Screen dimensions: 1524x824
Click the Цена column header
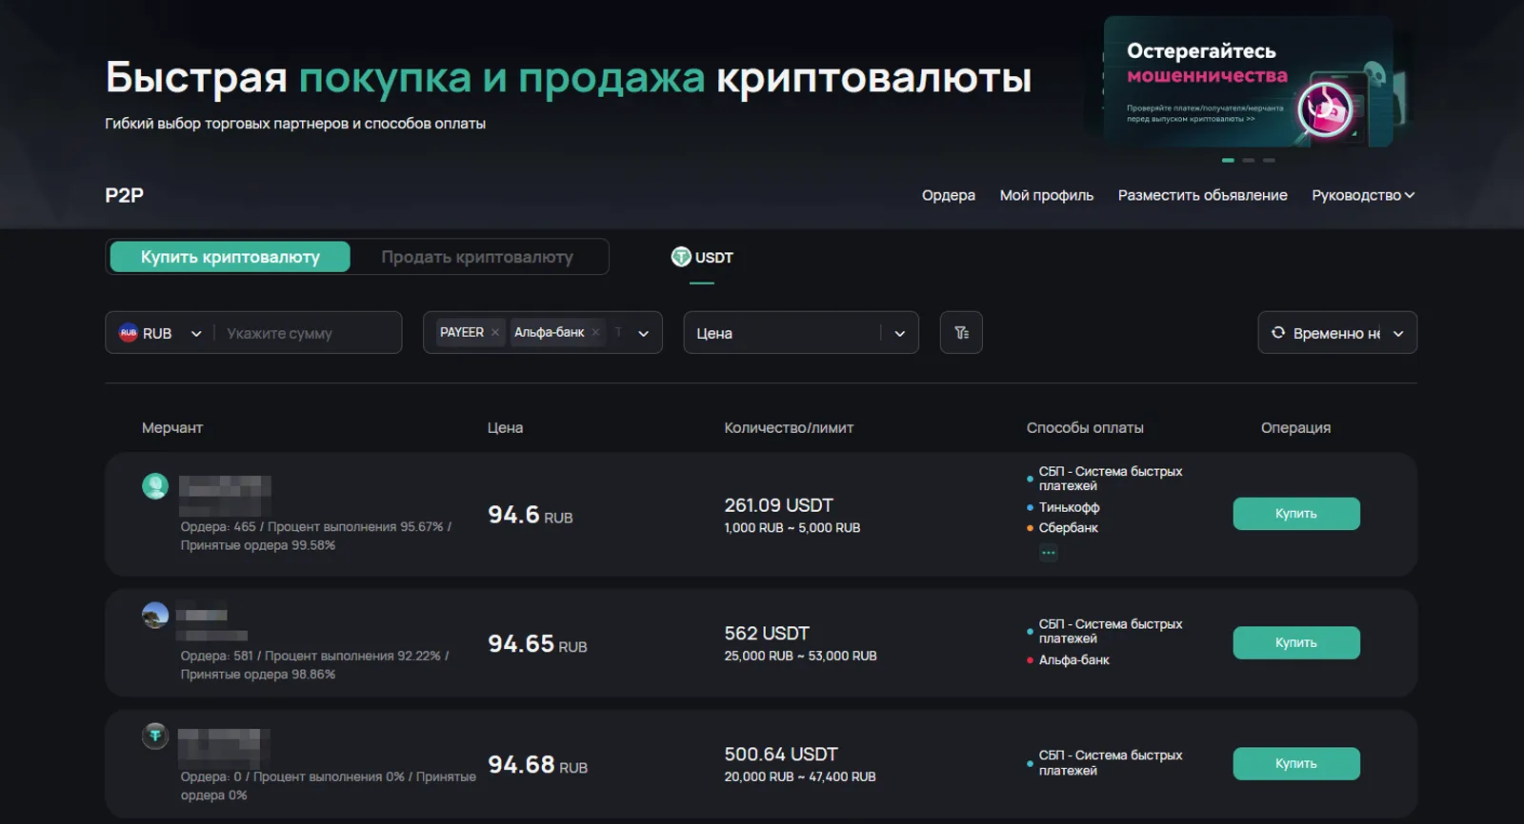[505, 428]
